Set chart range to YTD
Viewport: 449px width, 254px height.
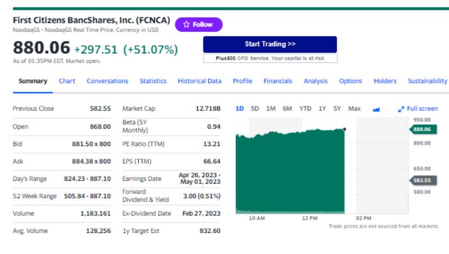(305, 109)
